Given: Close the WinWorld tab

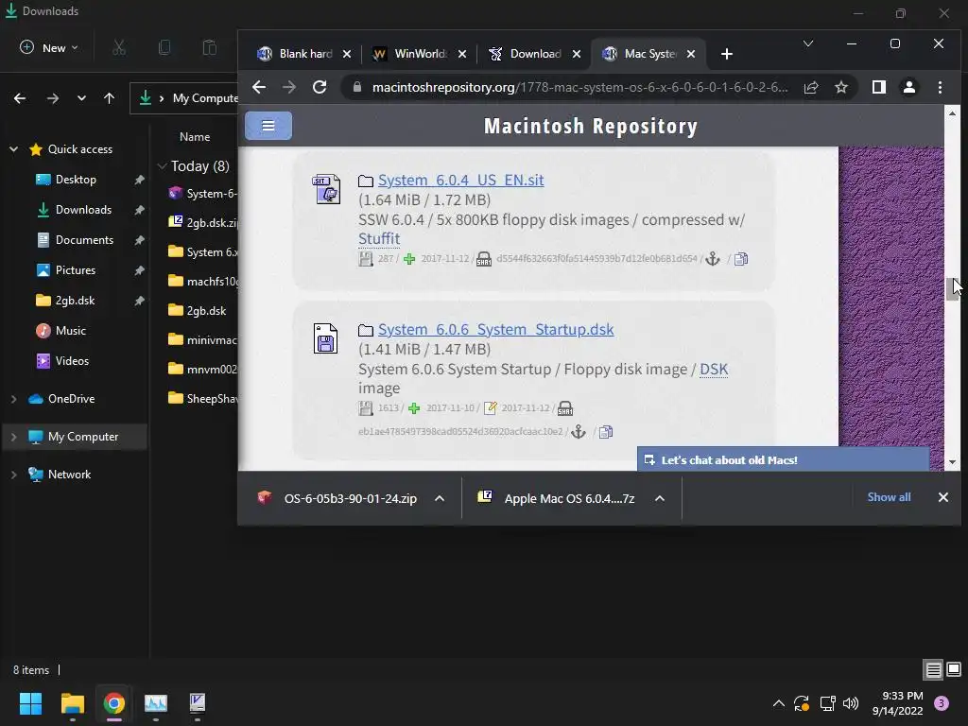Looking at the screenshot, I should click(x=461, y=54).
